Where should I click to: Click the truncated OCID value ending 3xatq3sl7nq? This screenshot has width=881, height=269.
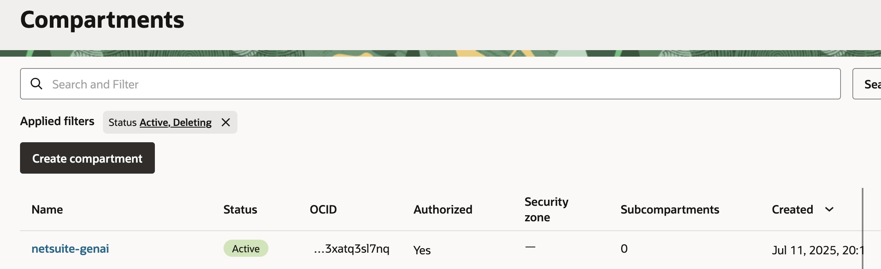click(352, 249)
